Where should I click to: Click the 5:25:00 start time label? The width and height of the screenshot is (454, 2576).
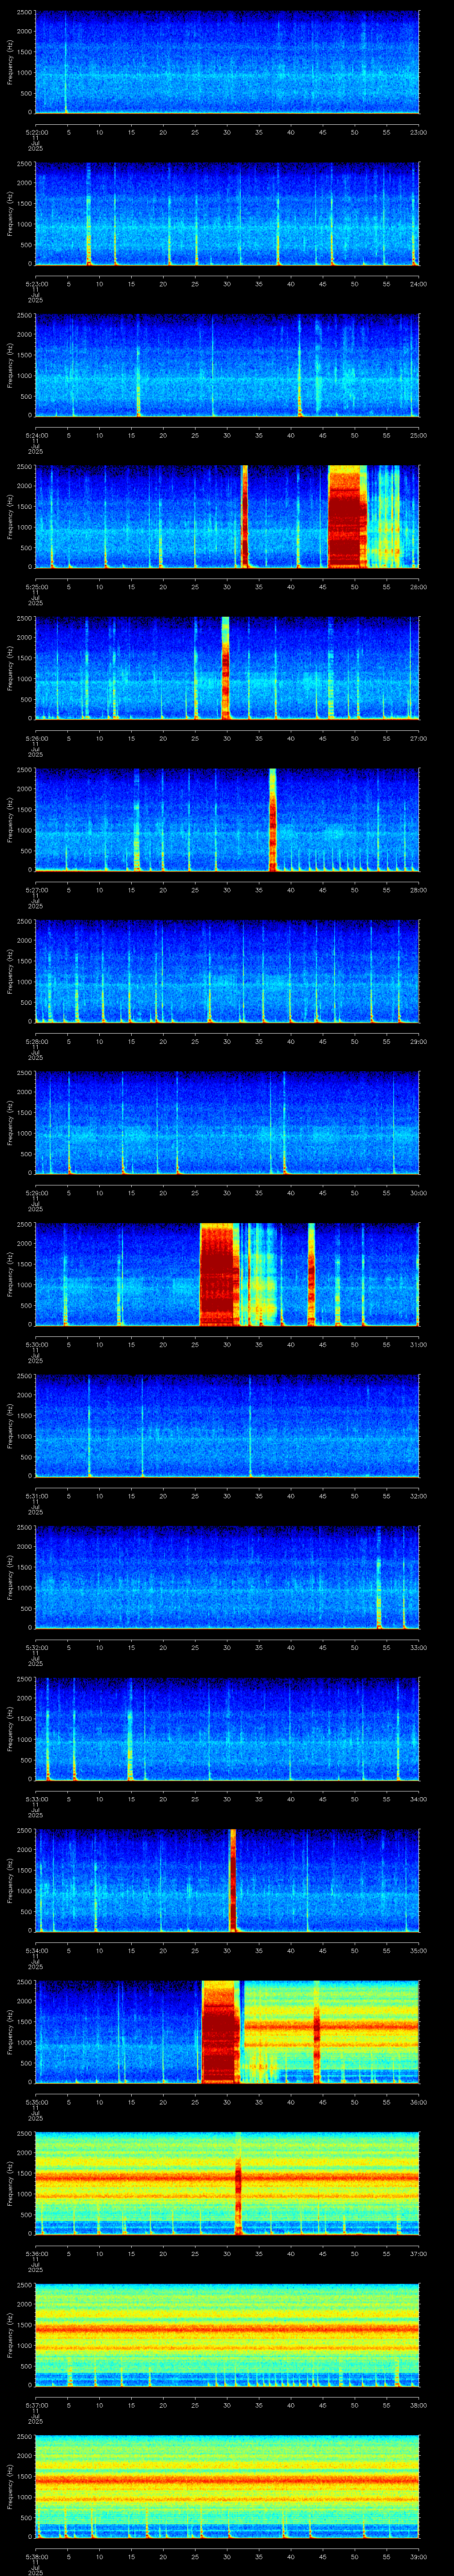coord(37,587)
